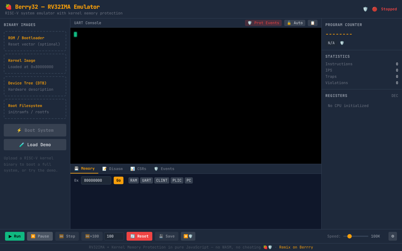Start emulation with the Run button
This screenshot has width=402, height=251.
coord(15,236)
